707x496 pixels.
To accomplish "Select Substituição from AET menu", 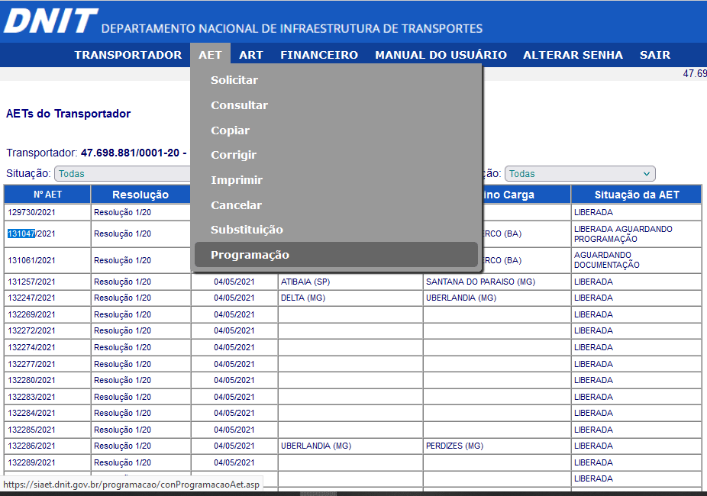I will (247, 230).
